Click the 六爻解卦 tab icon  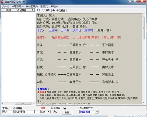pos(39,10)
